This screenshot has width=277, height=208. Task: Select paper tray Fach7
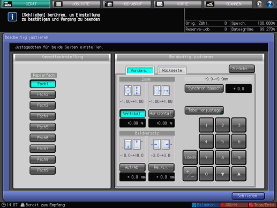coord(43,148)
